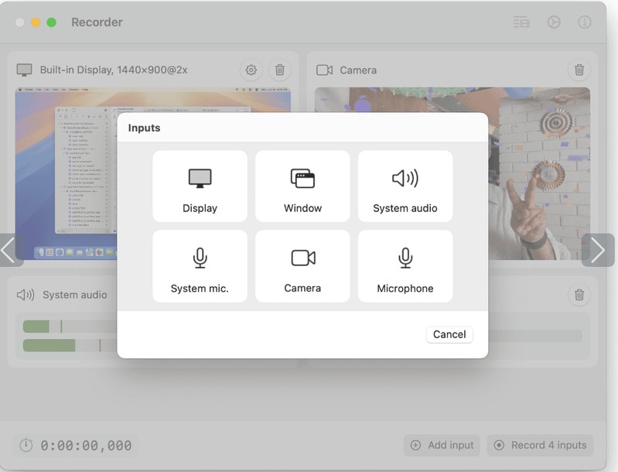
Task: Go to previous slide with left arrow
Action: [10, 250]
